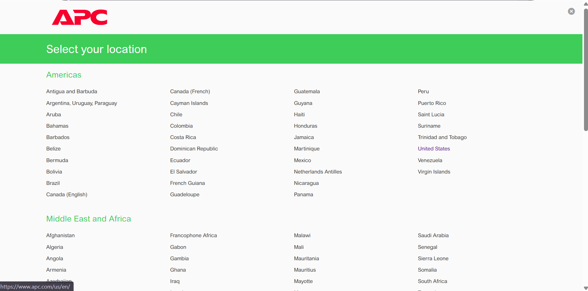The height and width of the screenshot is (291, 588).
Task: Choose Belize
Action: tap(54, 149)
